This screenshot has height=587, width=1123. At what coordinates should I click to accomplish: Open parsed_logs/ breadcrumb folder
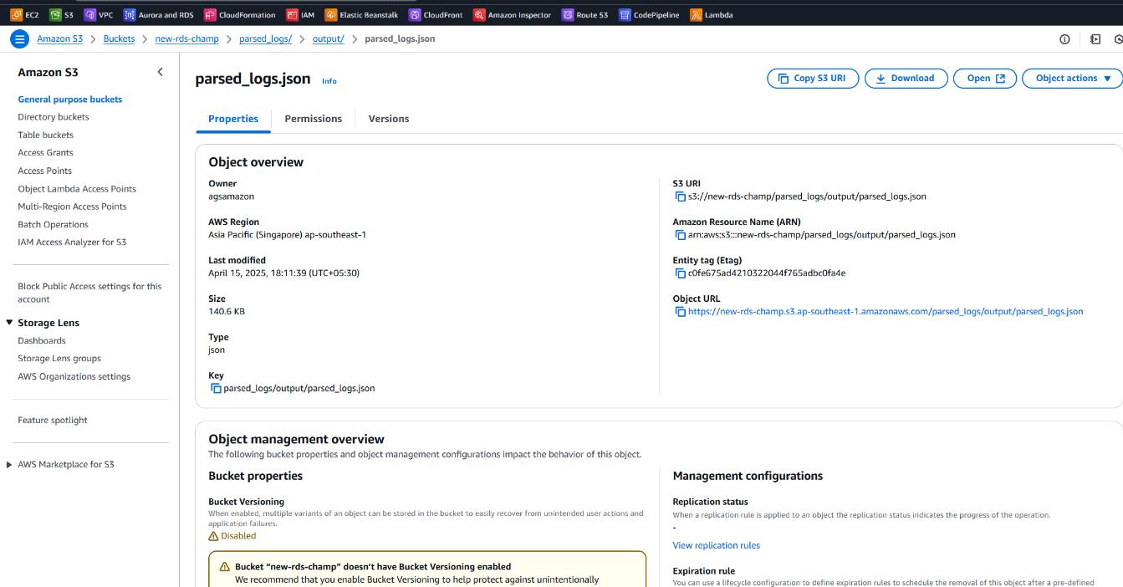[265, 39]
